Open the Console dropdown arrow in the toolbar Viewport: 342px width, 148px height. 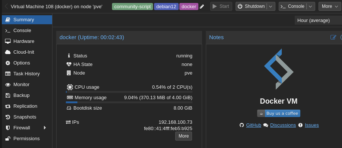tap(310, 6)
